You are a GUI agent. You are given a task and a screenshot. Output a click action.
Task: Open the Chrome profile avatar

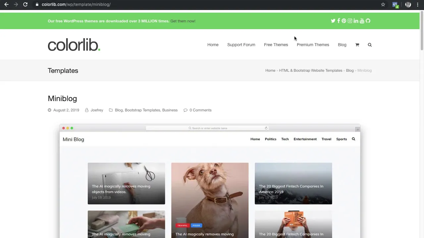tap(408, 4)
